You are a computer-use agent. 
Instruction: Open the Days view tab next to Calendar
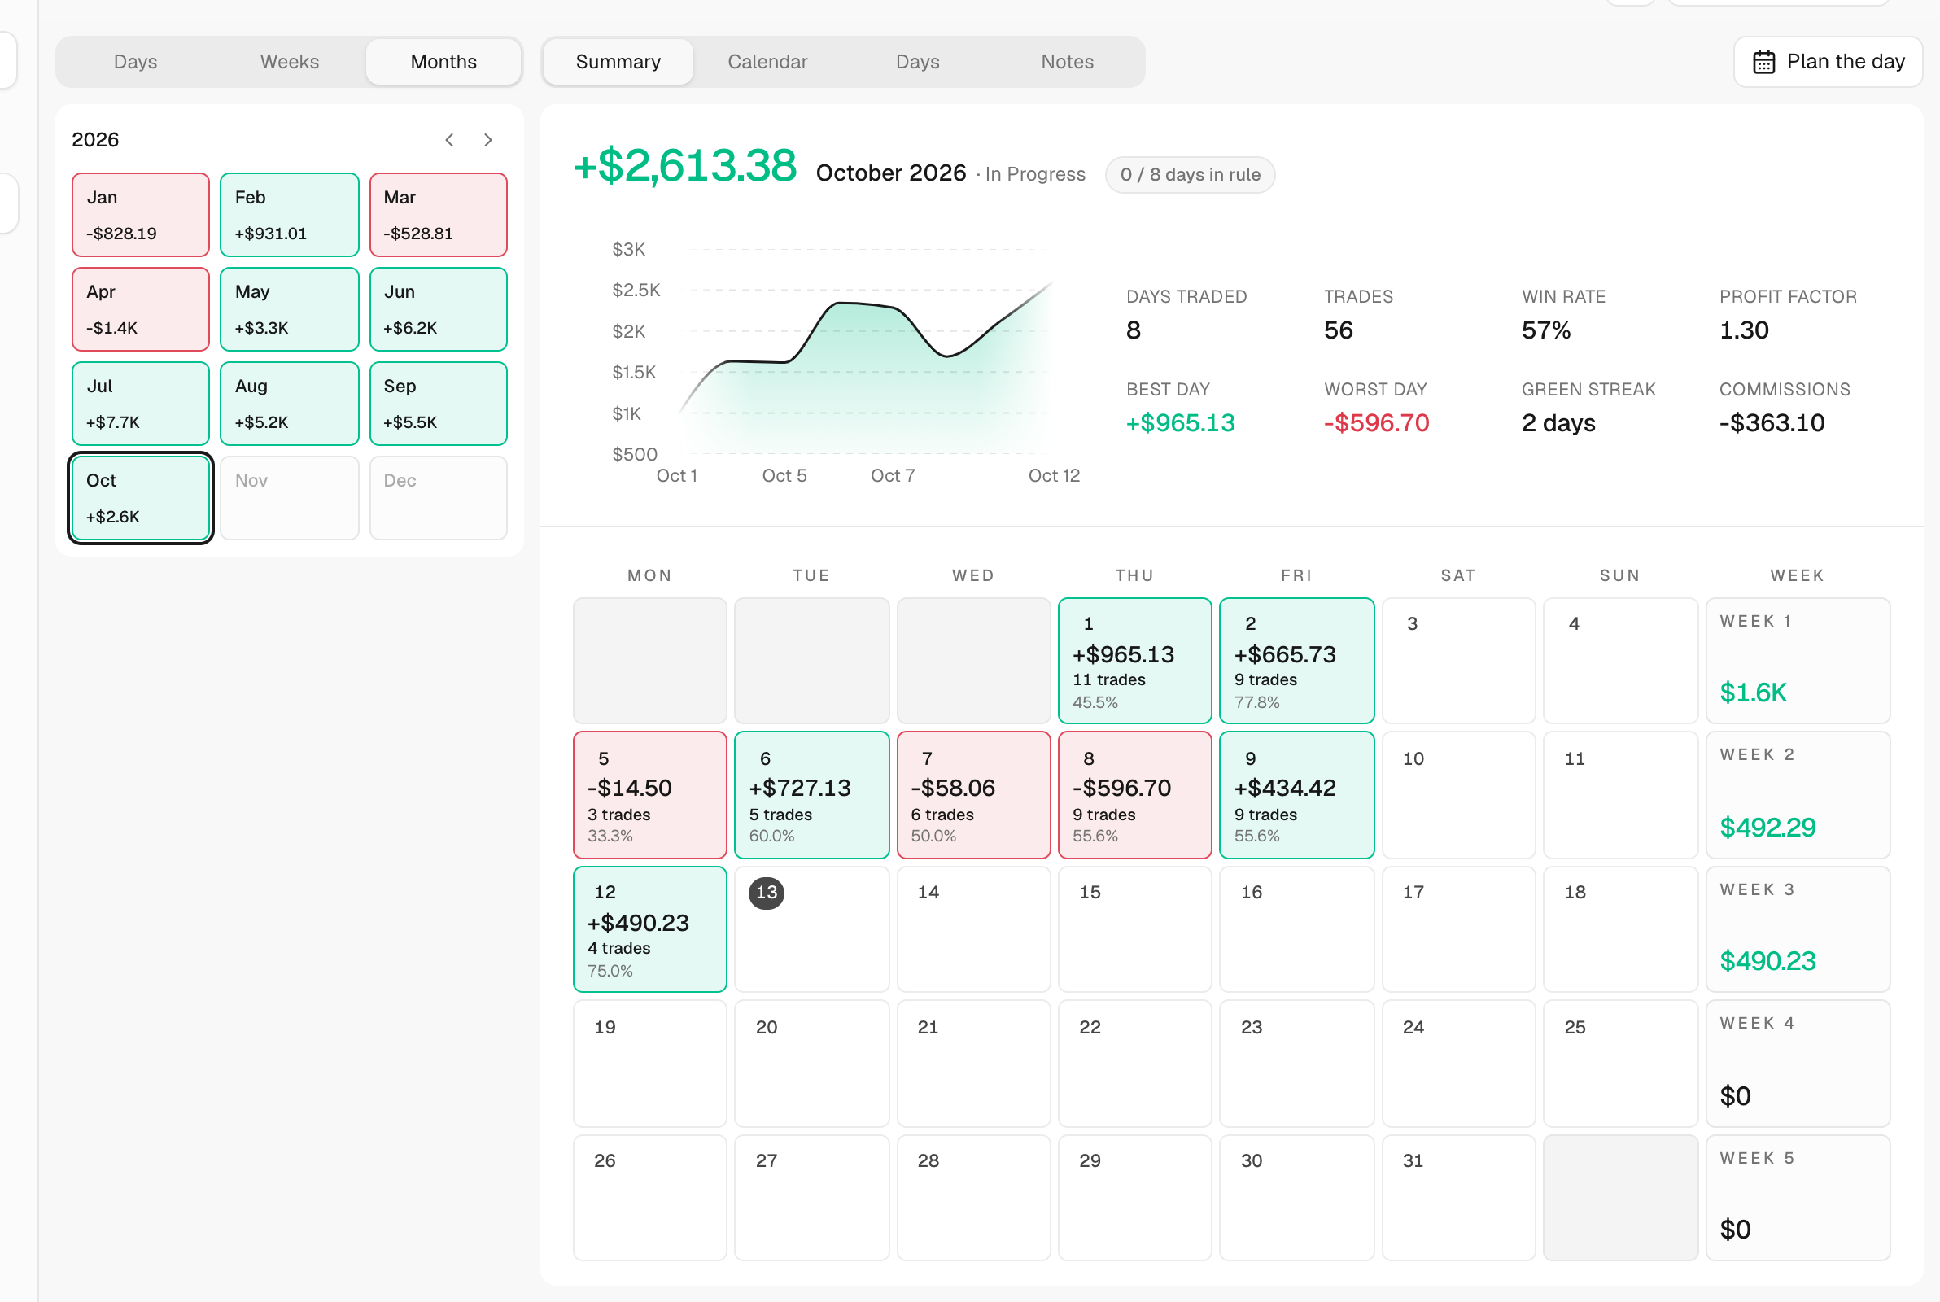click(917, 63)
